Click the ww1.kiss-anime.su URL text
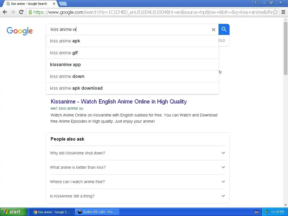 [x=67, y=108]
